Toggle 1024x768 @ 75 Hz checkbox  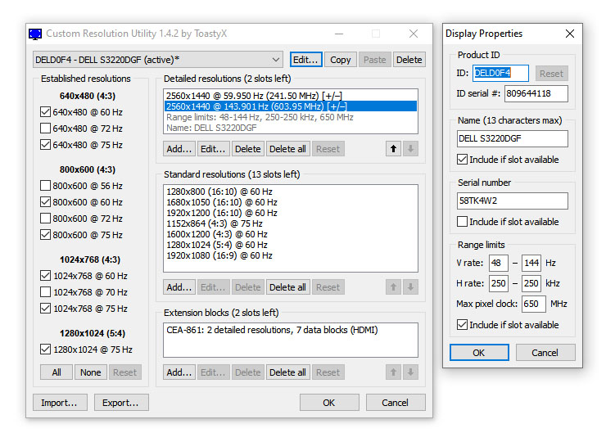45,309
